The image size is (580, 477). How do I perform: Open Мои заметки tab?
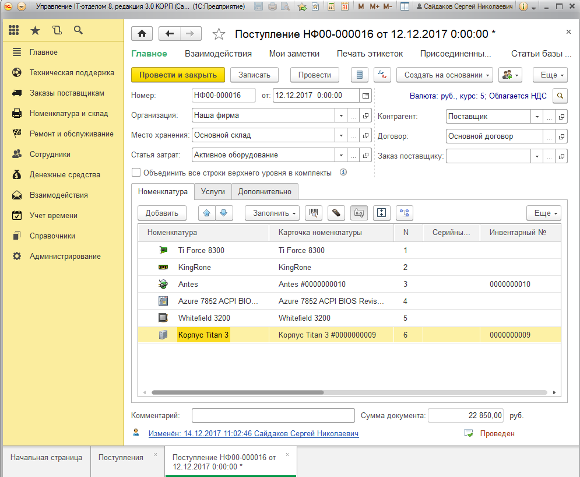294,54
